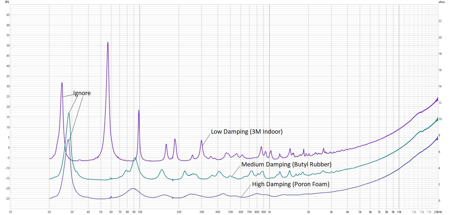Click the teal curve's highest peak near 28 Hz
This screenshot has width=451, height=215.
click(69, 113)
